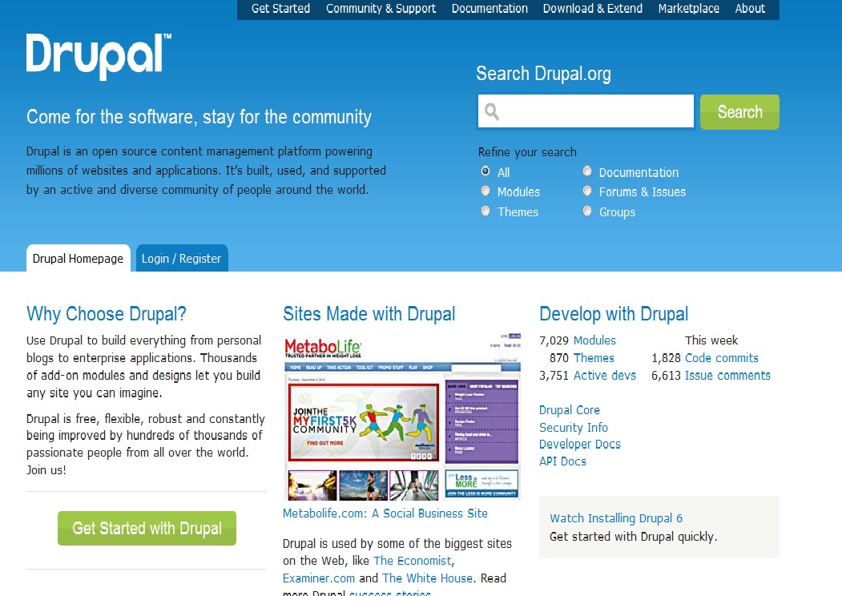Screen dimensions: 842x596
Task: Open the API Docs link
Action: [x=562, y=461]
